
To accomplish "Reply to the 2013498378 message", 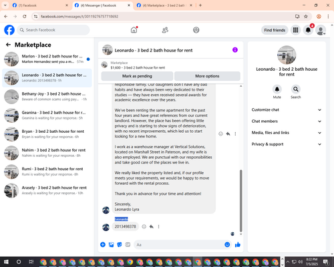I will (152, 226).
